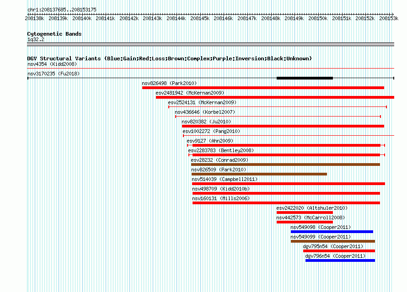The width and height of the screenshot is (407, 292).
Task: Select the nsv3170235 (Fu2018) variant label
Action: [x=54, y=74]
